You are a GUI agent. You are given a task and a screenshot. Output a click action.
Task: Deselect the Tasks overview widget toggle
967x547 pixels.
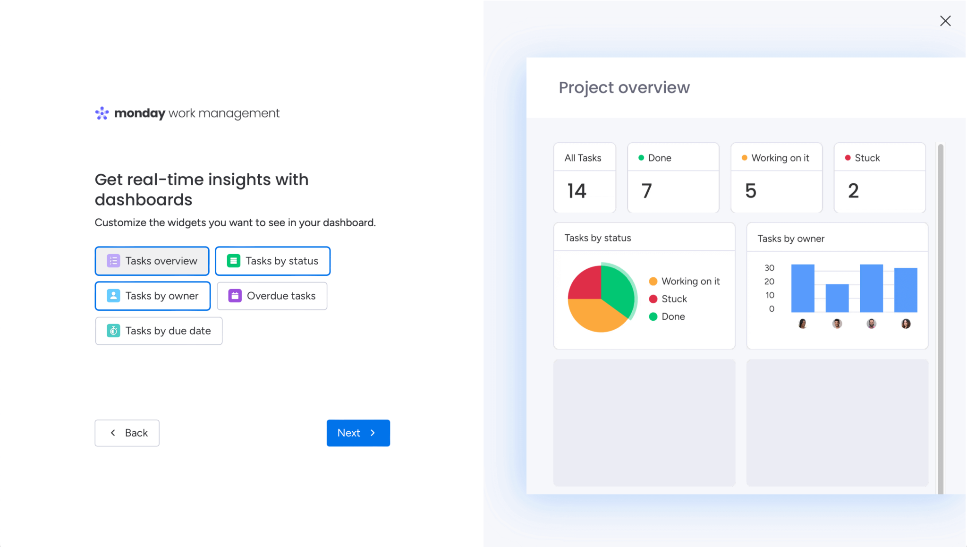(x=152, y=261)
